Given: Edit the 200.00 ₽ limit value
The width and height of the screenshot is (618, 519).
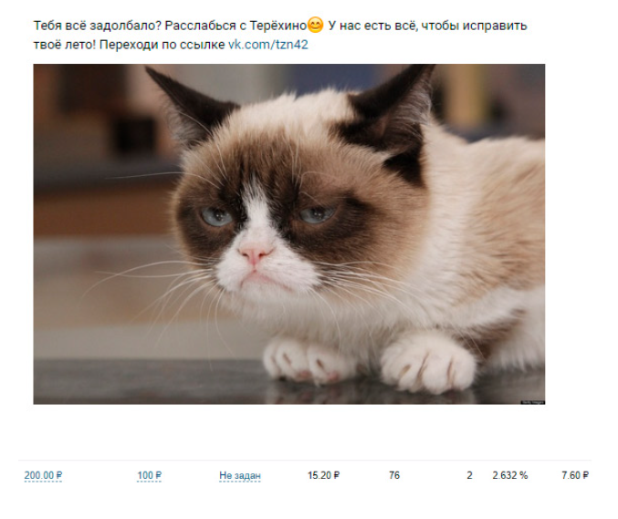Looking at the screenshot, I should (43, 476).
